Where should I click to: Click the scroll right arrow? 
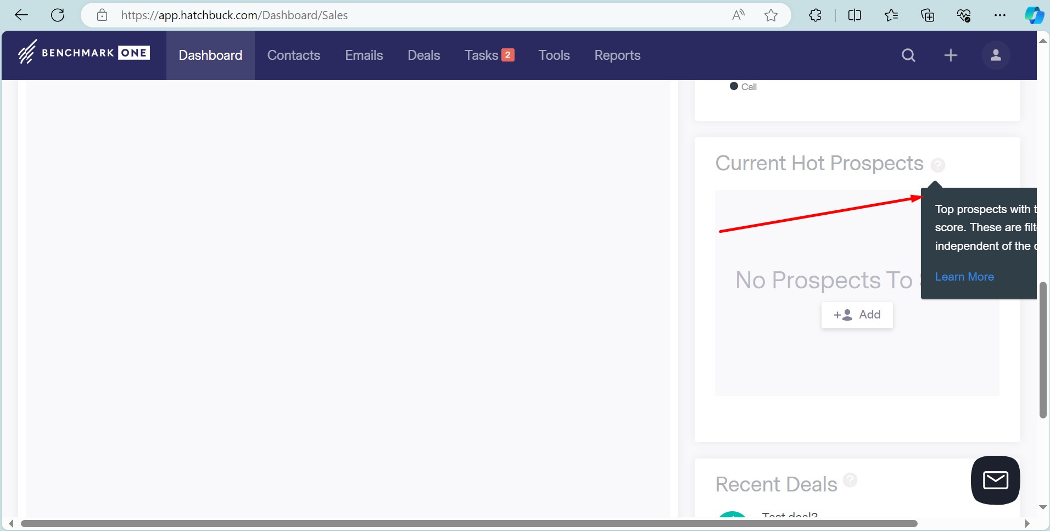[1027, 524]
